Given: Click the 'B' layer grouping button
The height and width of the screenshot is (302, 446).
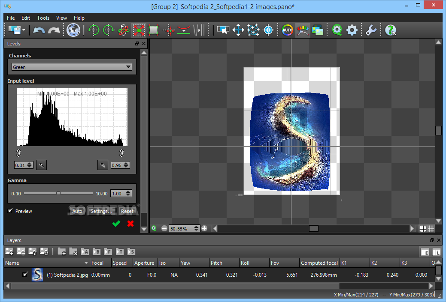Looking at the screenshot, I should (97, 251).
